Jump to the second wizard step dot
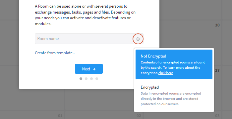 [x=86, y=79]
